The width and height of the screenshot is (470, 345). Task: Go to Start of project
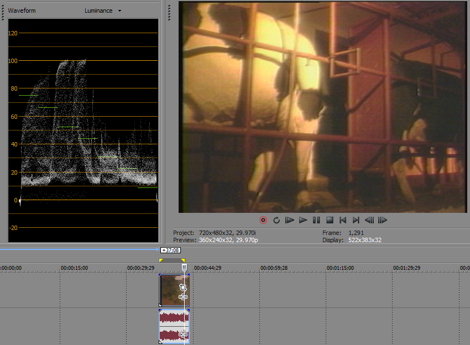[343, 220]
